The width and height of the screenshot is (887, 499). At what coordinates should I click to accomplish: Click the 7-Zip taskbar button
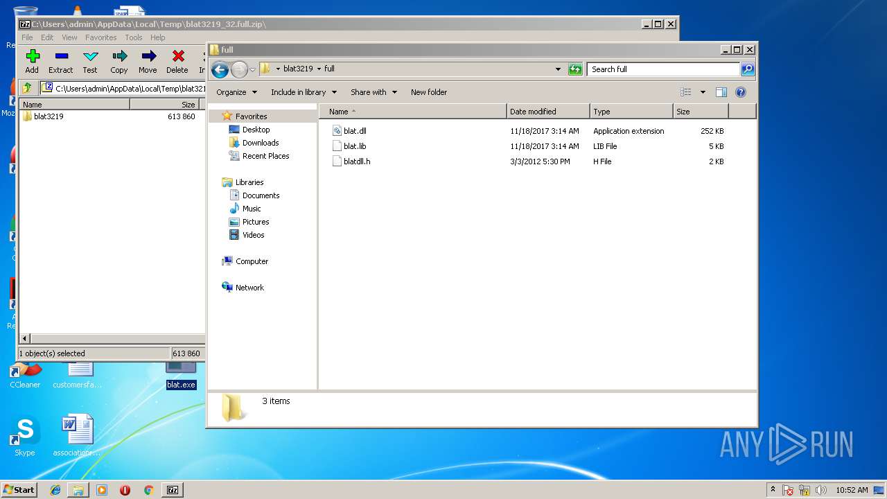coord(173,490)
